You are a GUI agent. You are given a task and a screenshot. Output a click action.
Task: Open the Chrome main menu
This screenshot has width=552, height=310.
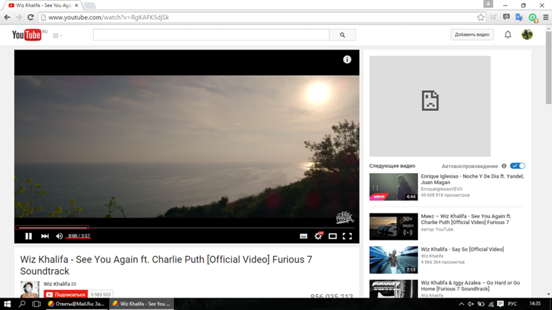(x=544, y=17)
